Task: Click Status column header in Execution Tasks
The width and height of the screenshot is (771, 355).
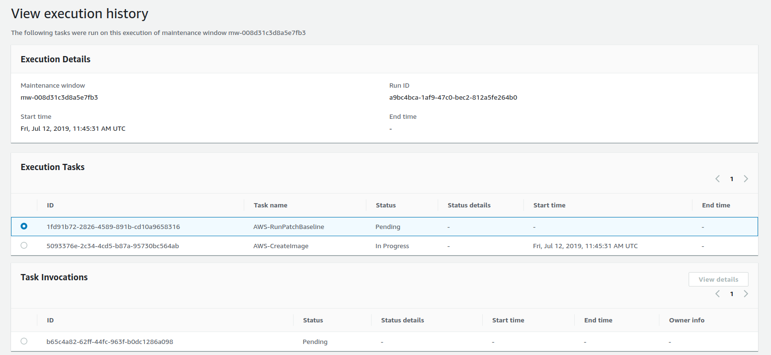Action: coord(385,205)
